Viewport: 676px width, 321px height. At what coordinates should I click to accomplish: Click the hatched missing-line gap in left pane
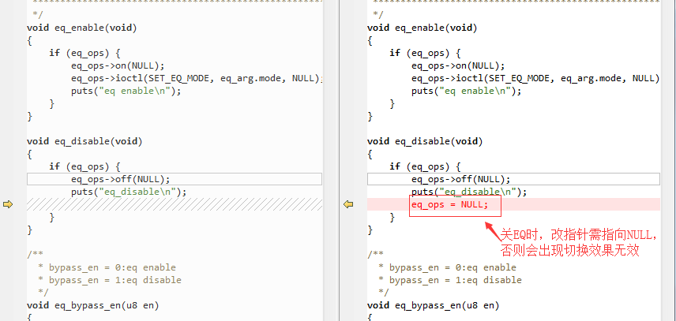tap(175, 204)
